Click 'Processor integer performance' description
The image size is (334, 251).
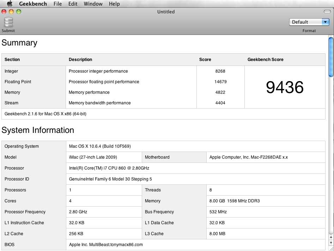click(98, 71)
